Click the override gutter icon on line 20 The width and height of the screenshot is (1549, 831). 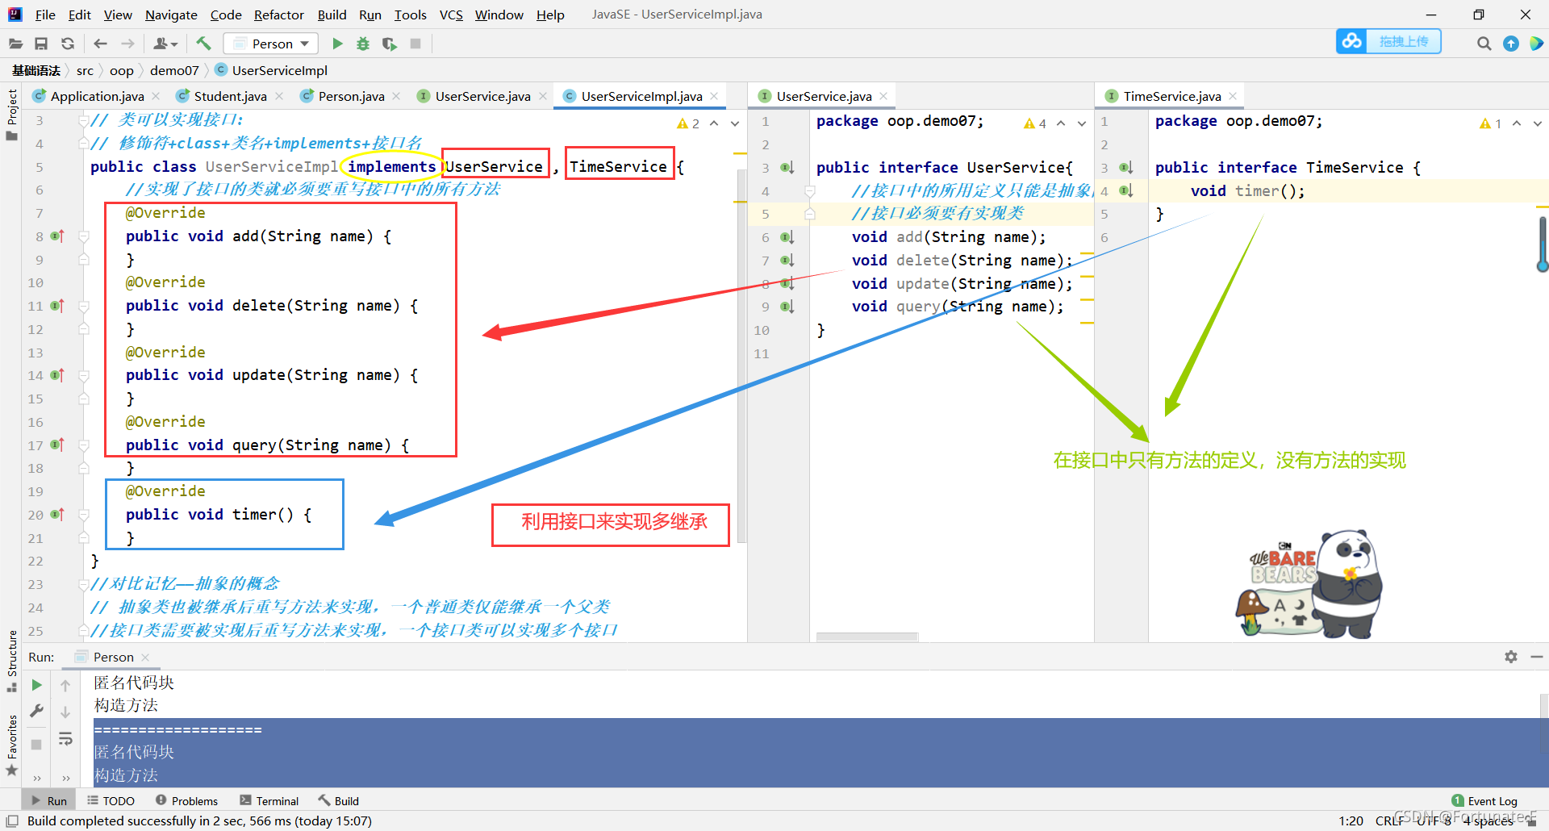(x=57, y=515)
